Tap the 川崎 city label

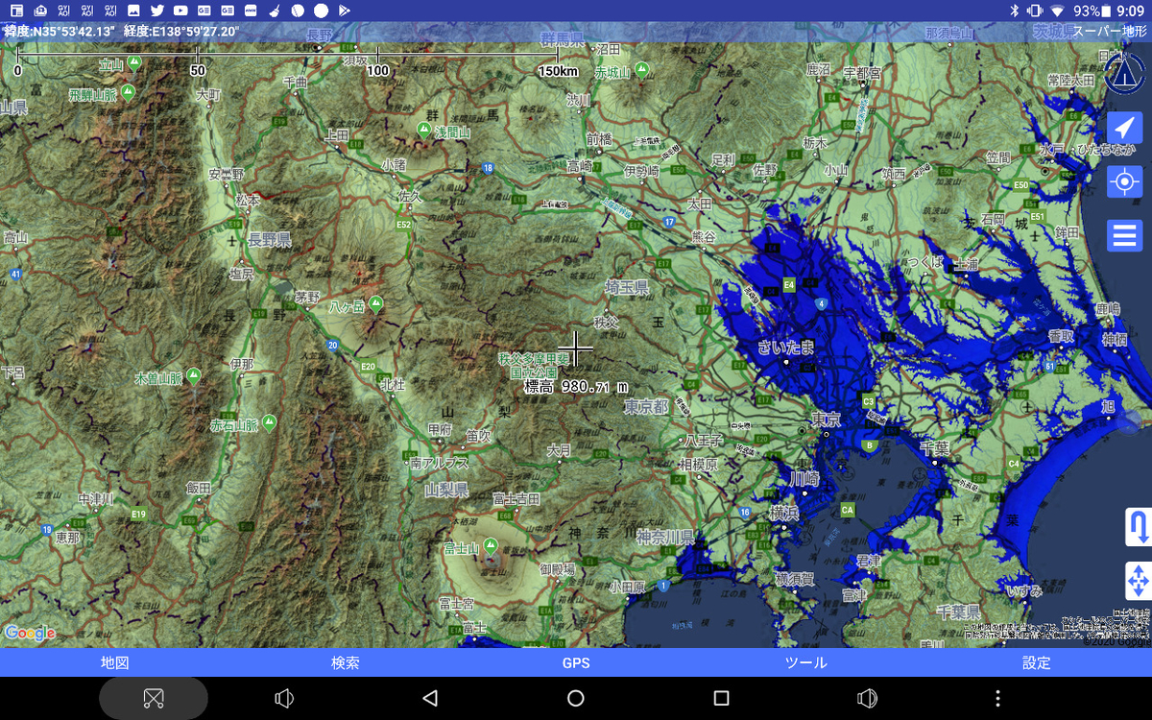[804, 478]
